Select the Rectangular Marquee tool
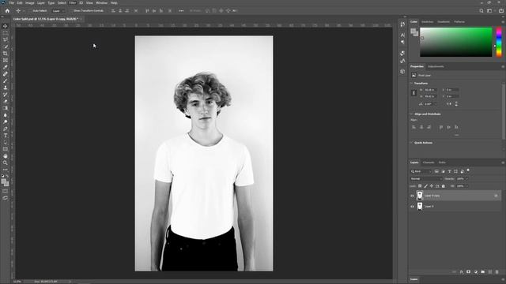This screenshot has height=284, width=506. click(6, 33)
